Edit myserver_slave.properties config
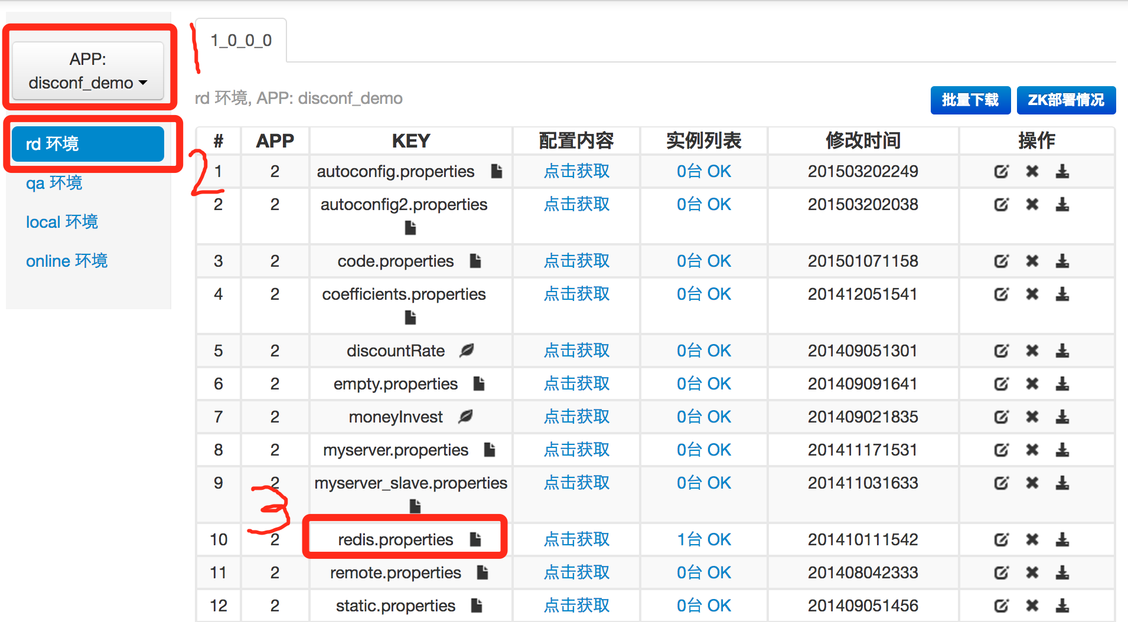Image resolution: width=1128 pixels, height=622 pixels. (x=1001, y=483)
